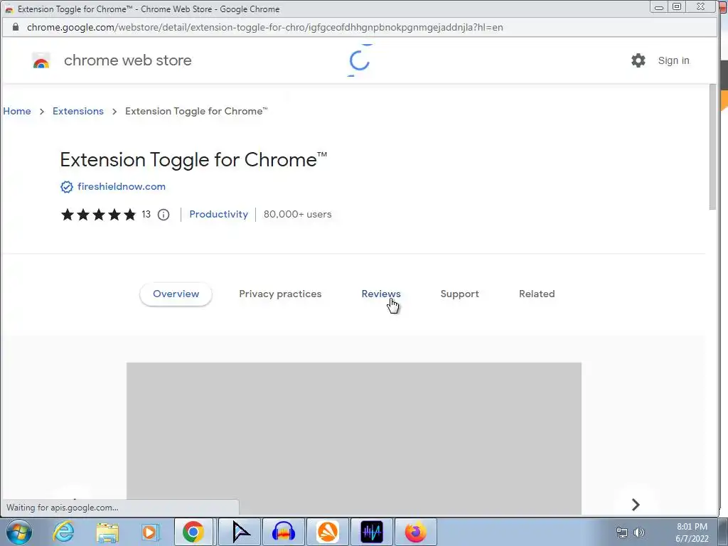This screenshot has height=546, width=728.
Task: Click the verified publisher badge icon
Action: pyautogui.click(x=67, y=187)
